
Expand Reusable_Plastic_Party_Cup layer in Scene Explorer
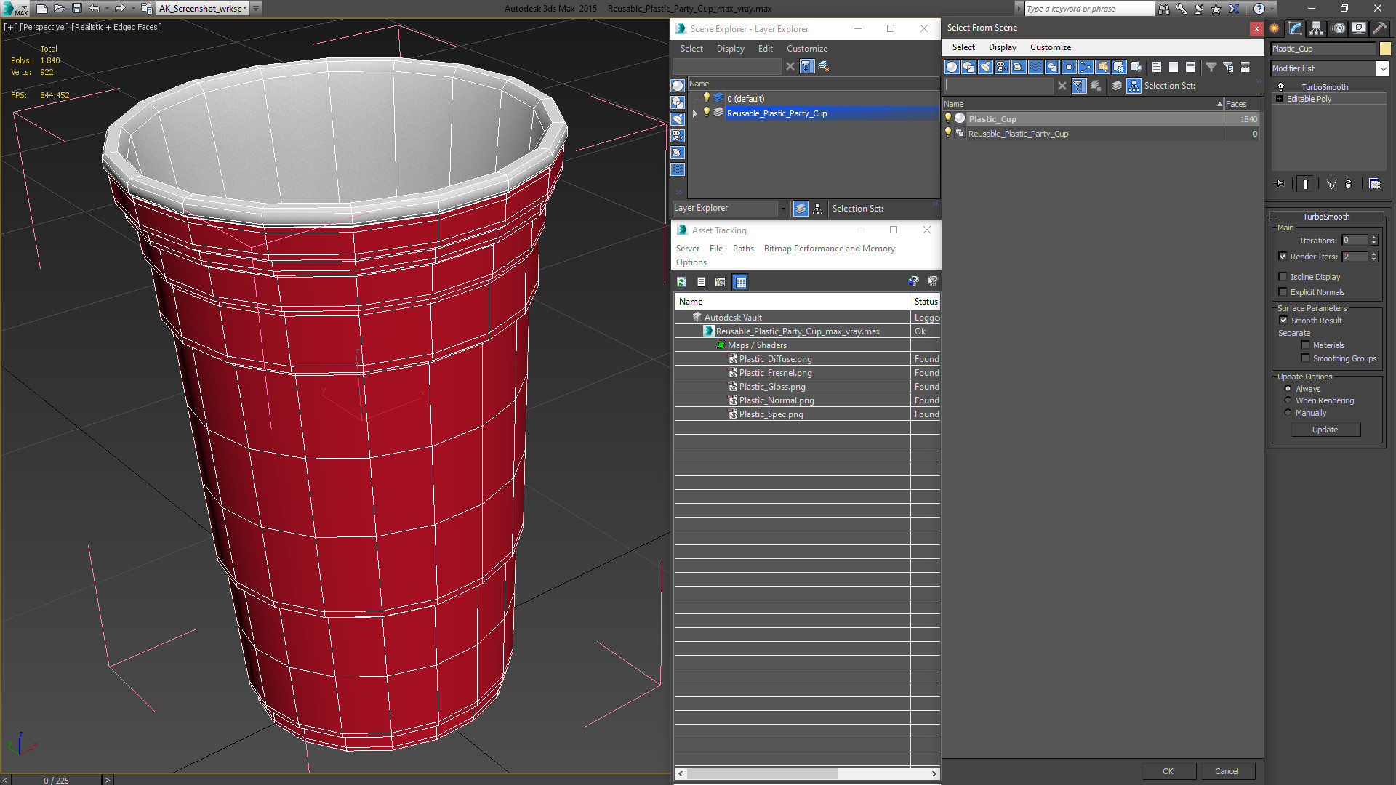(x=695, y=113)
